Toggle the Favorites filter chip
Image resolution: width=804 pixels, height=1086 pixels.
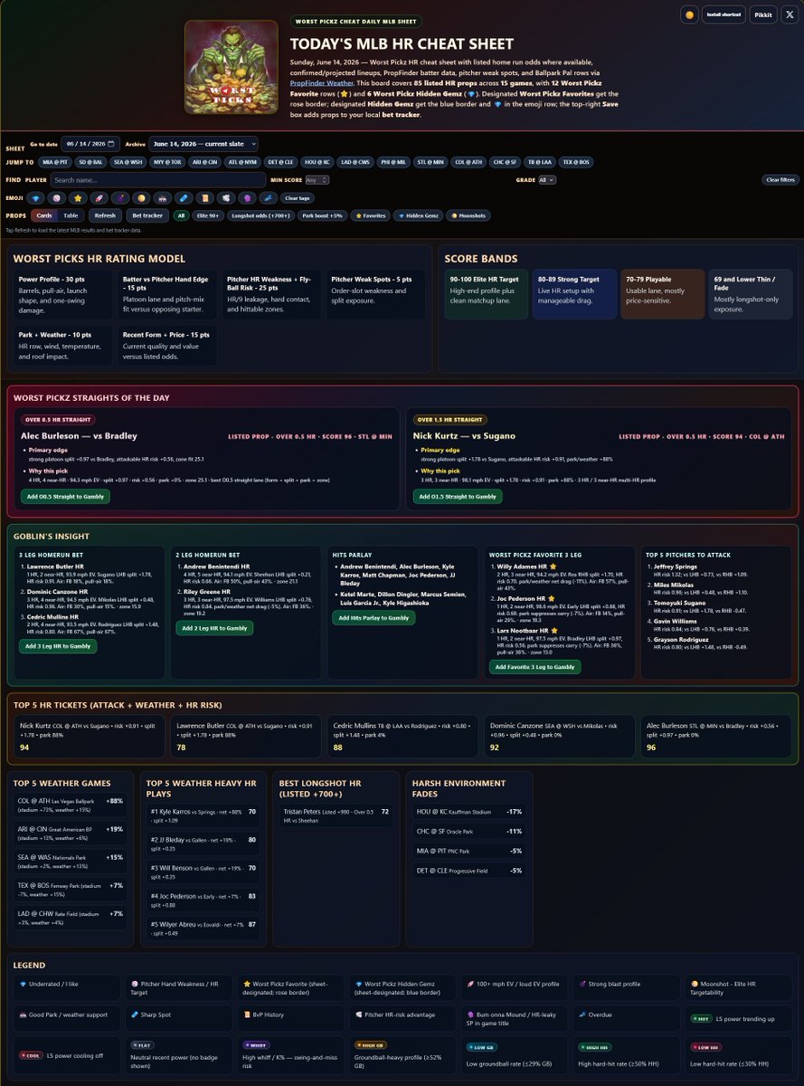371,215
